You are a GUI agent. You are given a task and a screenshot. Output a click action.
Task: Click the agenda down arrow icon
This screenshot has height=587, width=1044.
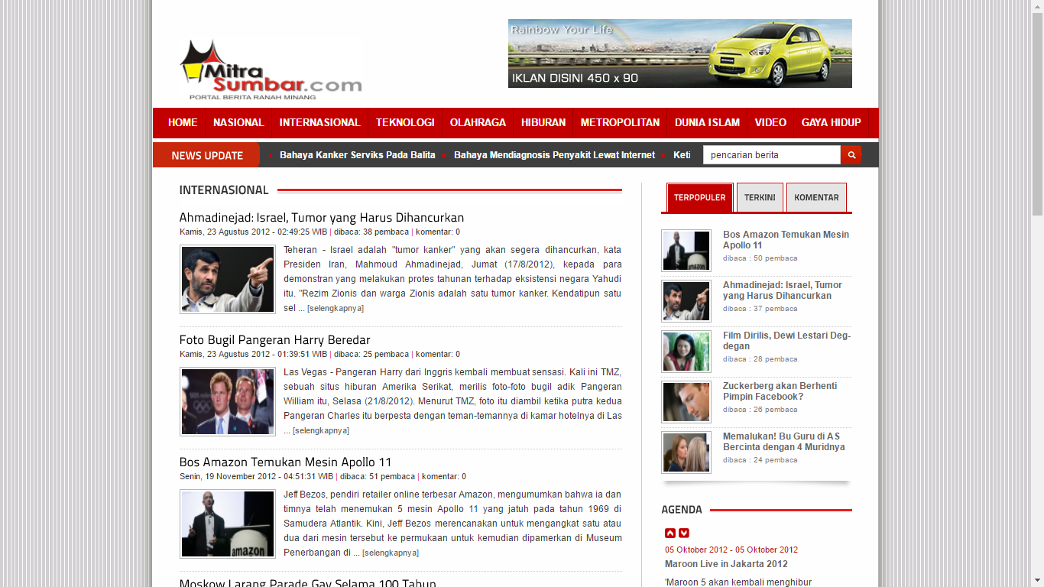click(x=684, y=533)
